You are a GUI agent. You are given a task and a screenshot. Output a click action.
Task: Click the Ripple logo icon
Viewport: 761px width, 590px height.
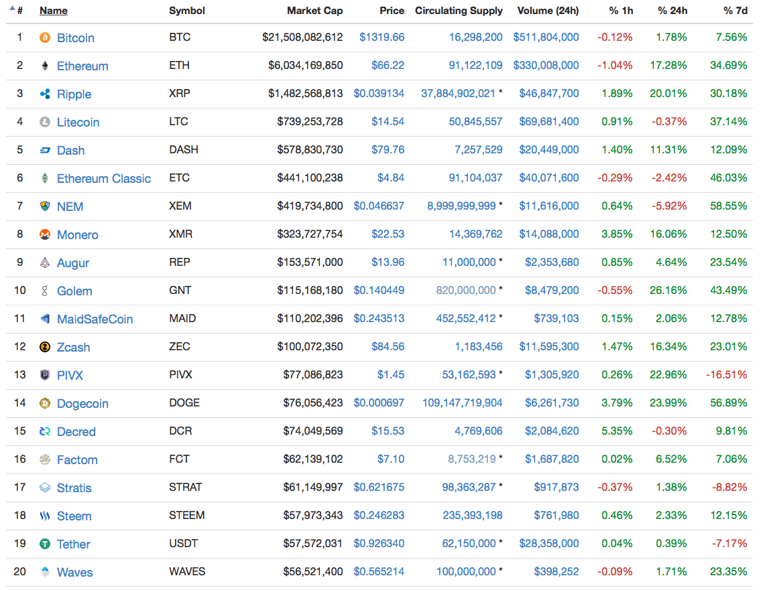45,94
